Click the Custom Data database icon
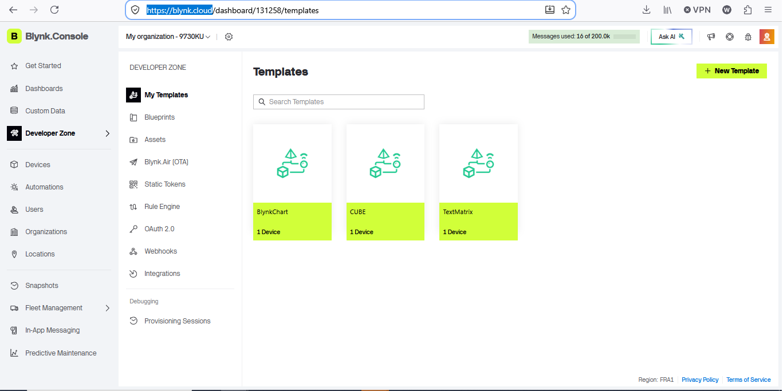Screen dimensions: 783x391 pos(14,111)
